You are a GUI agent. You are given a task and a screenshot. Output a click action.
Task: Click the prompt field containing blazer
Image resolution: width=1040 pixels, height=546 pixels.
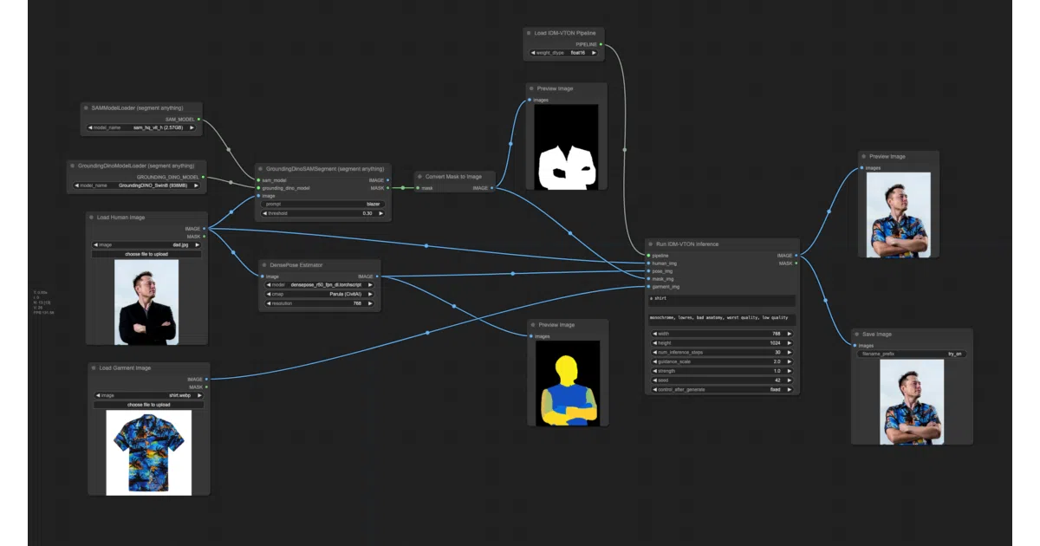[x=323, y=204]
